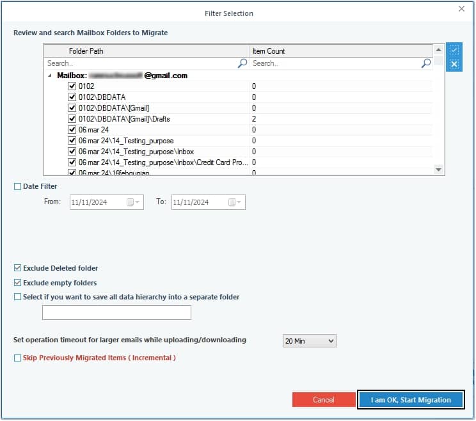Screen dimensions: 476x421
Task: Open the To date calendar dropdown
Action: pyautogui.click(x=235, y=202)
